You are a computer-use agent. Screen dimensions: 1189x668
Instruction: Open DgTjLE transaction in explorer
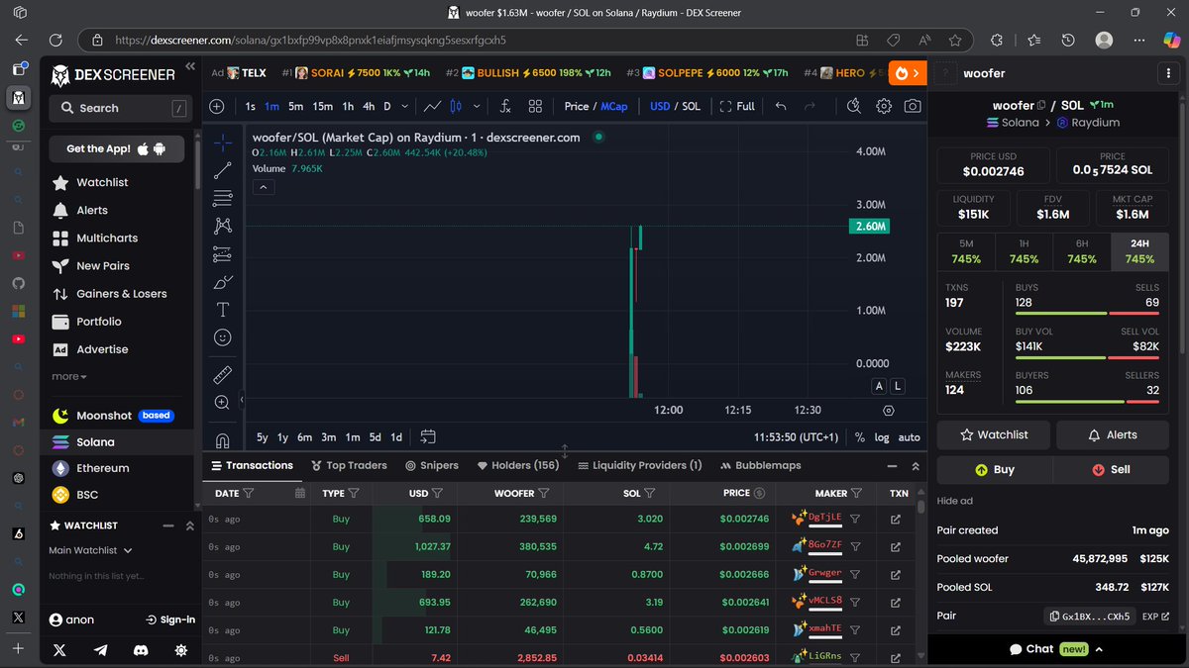tap(896, 519)
